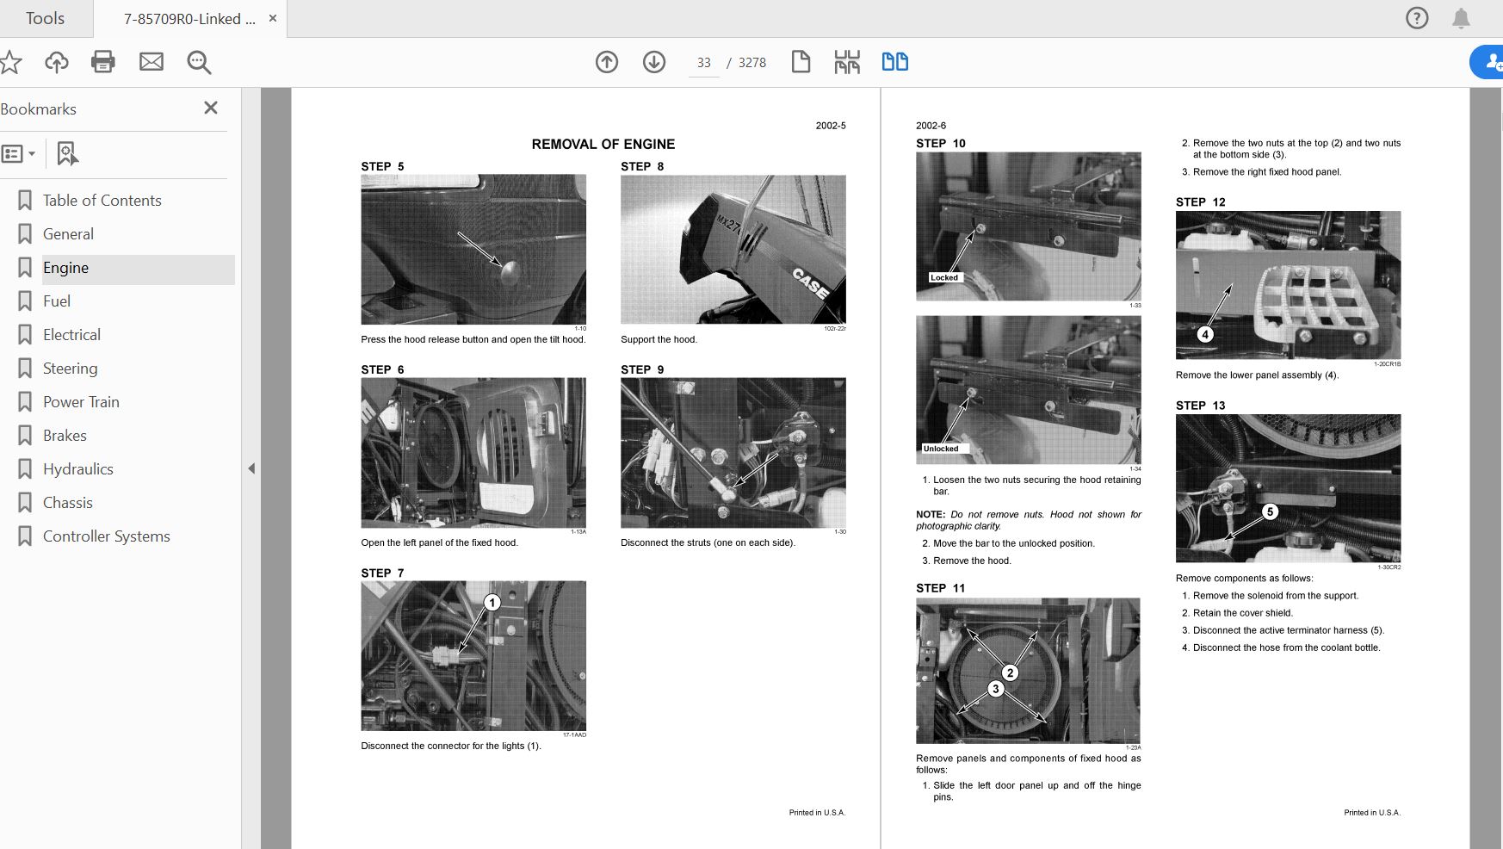1503x849 pixels.
Task: Toggle the two-page view icon
Action: click(895, 62)
